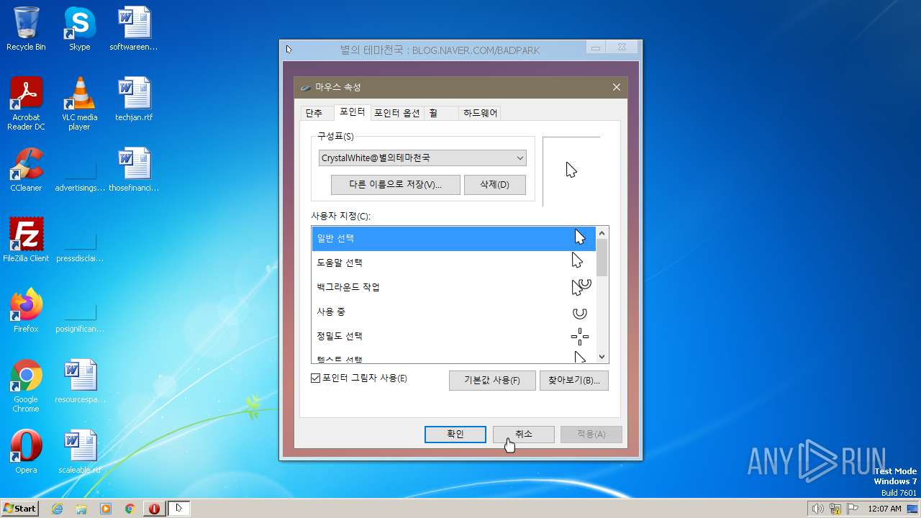The height and width of the screenshot is (518, 921).
Task: Launch Firefox from the desktop
Action: (26, 310)
